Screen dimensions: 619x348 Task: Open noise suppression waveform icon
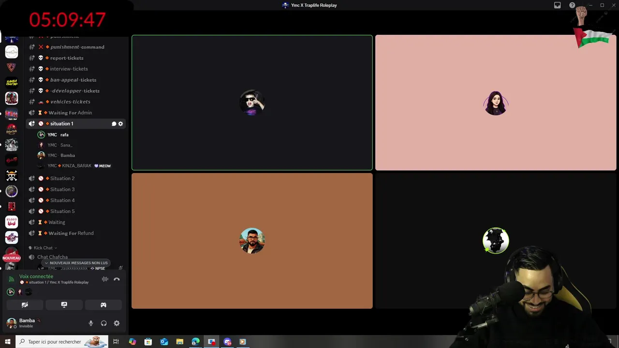click(105, 279)
